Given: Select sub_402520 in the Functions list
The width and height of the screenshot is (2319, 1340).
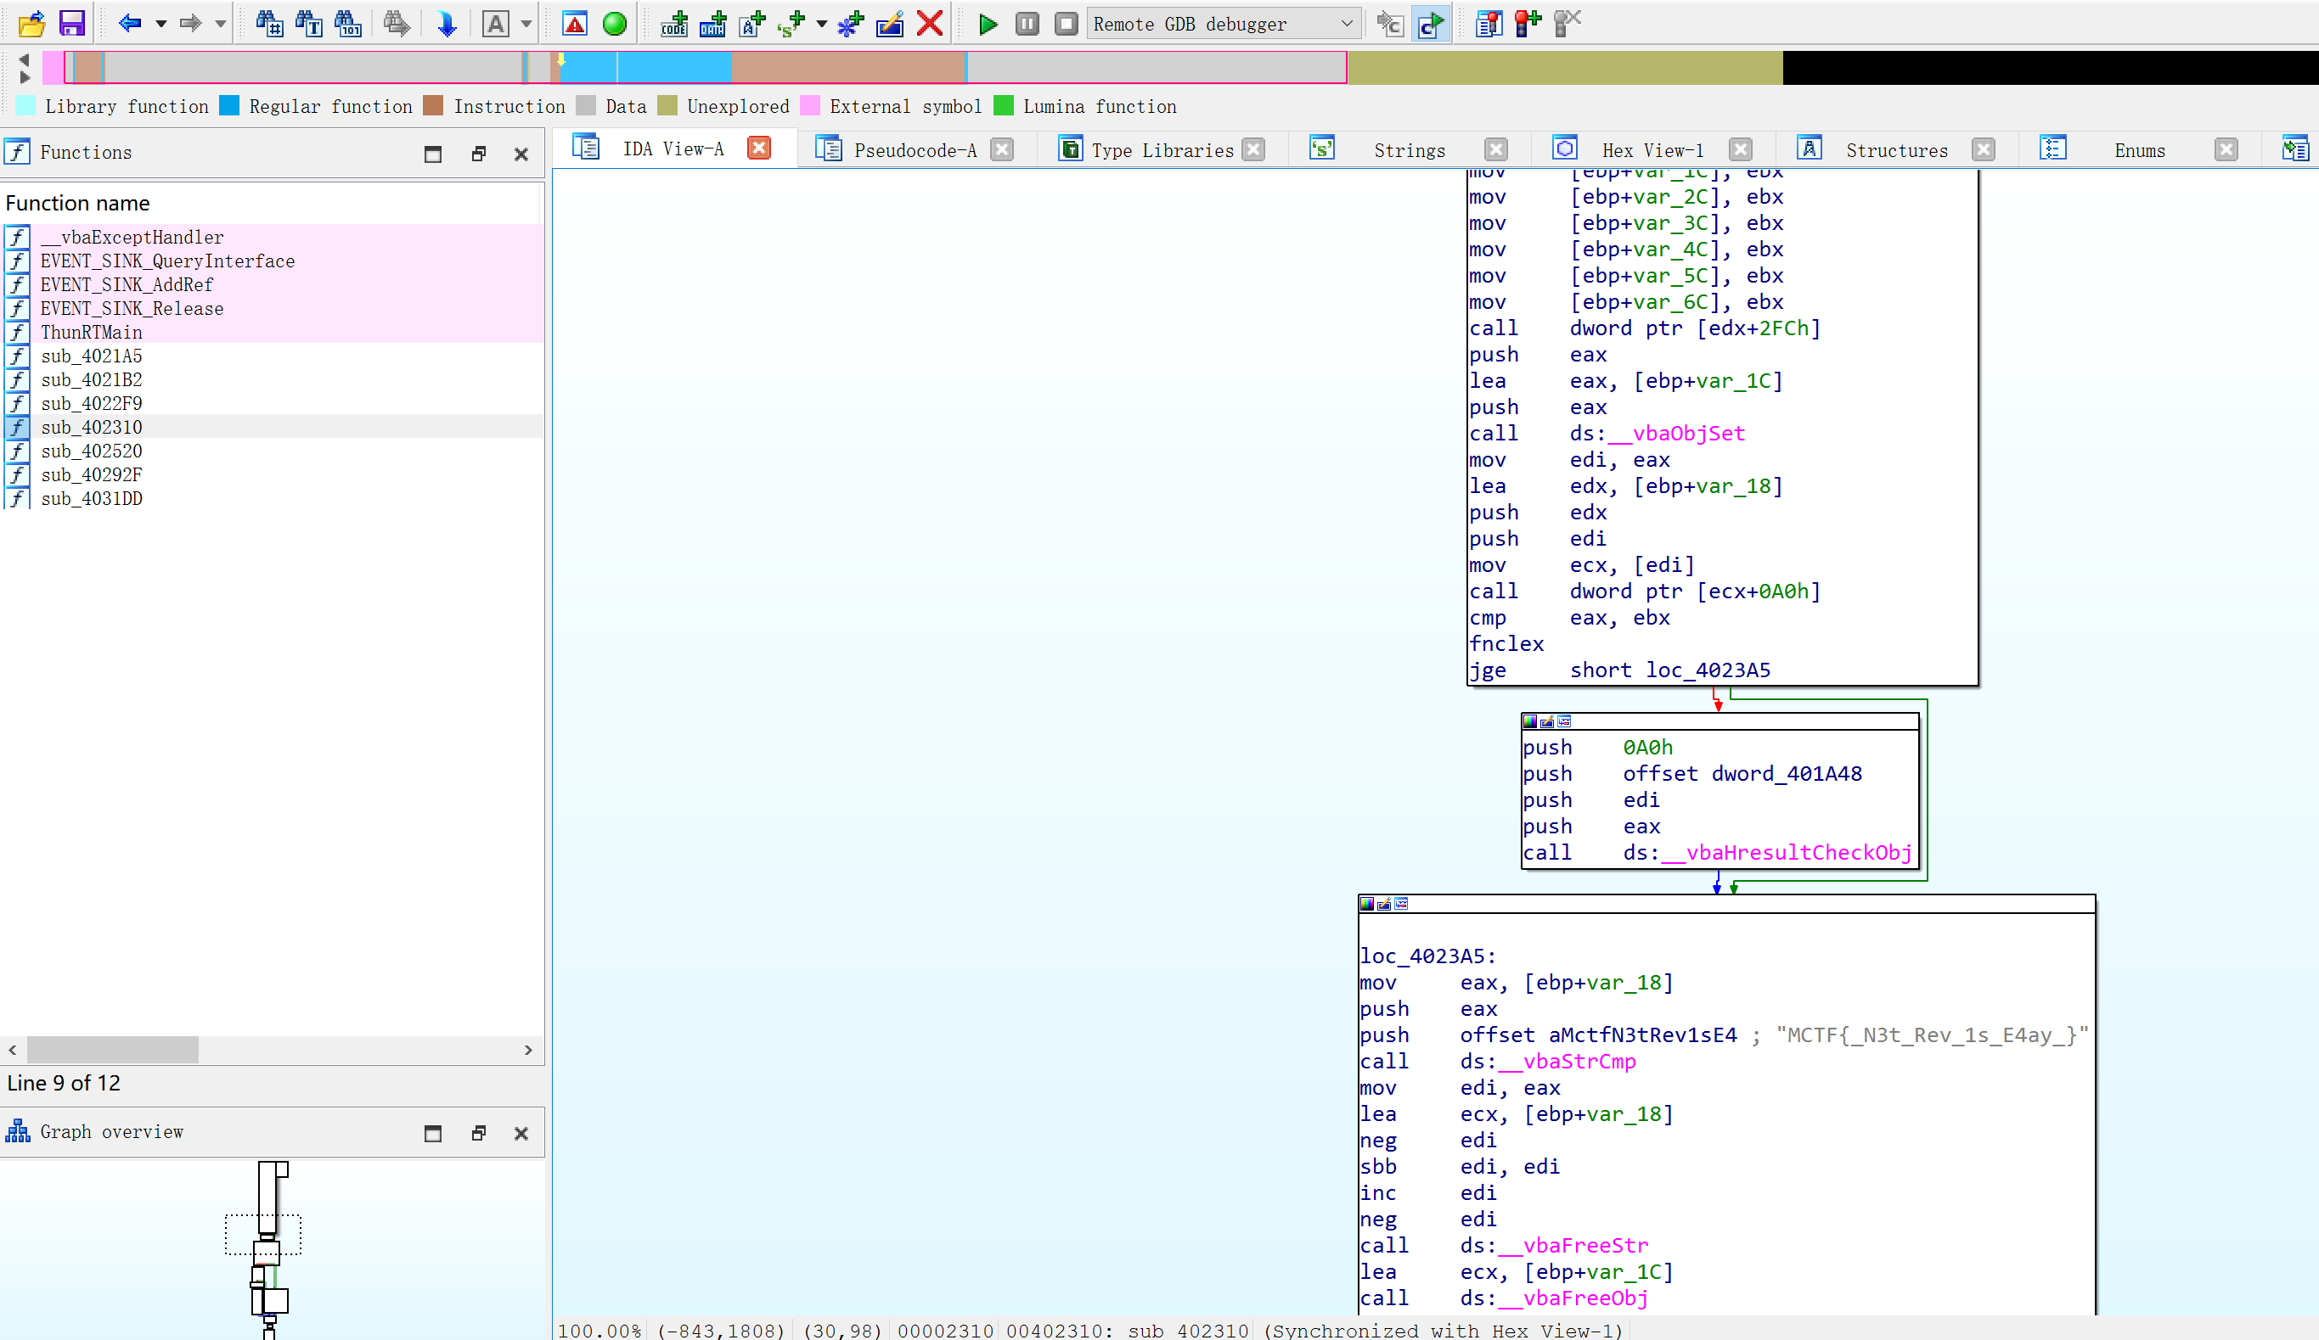Looking at the screenshot, I should pyautogui.click(x=91, y=451).
